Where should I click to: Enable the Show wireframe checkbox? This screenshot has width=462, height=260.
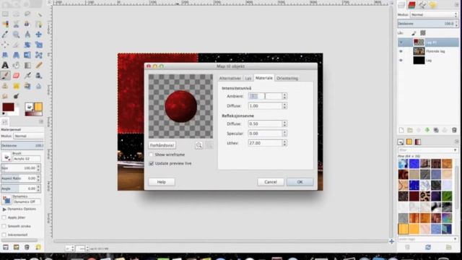point(151,155)
